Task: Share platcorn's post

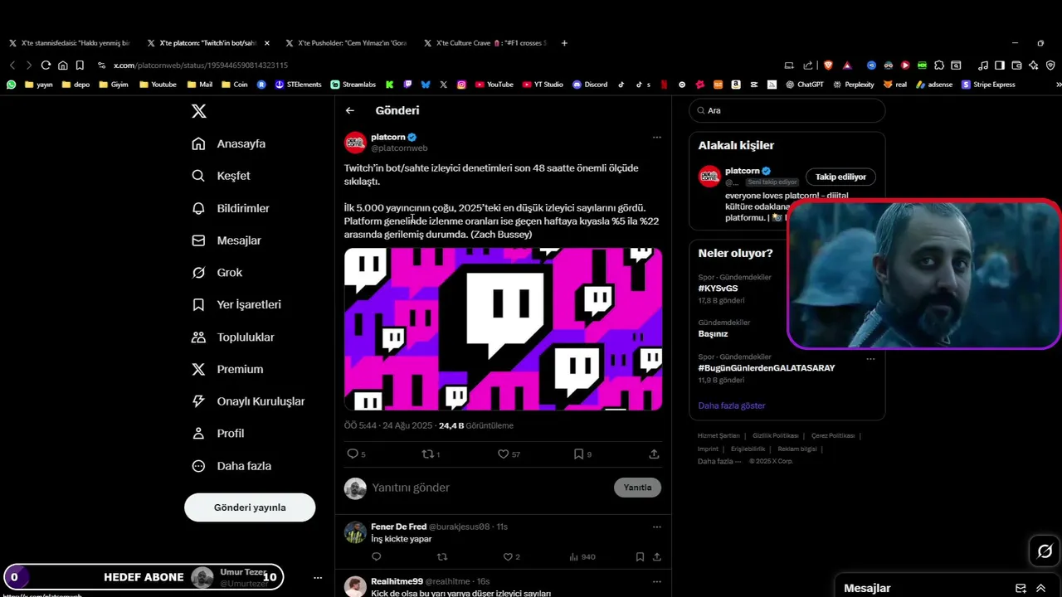Action: click(x=654, y=454)
